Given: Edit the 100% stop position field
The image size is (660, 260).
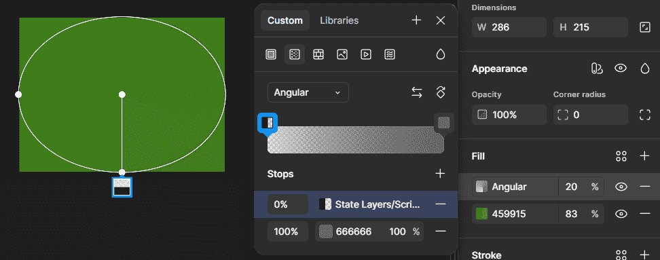Looking at the screenshot, I should [288, 231].
